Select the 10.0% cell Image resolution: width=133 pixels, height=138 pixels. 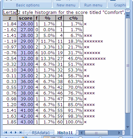47,53
